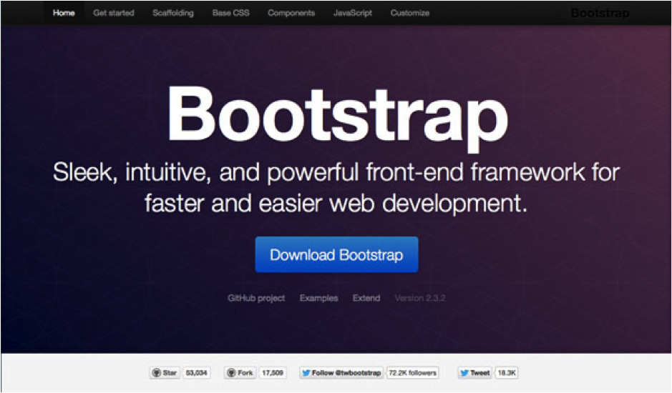Open the 72.2K followers count
This screenshot has height=393, width=672.
click(x=412, y=373)
